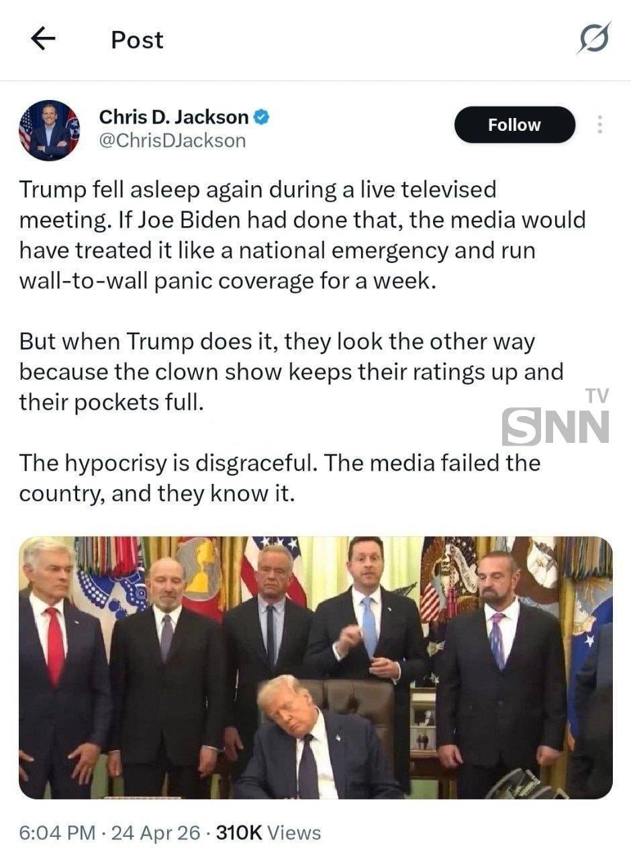Click the 6:04 PM timestamp

tap(57, 833)
